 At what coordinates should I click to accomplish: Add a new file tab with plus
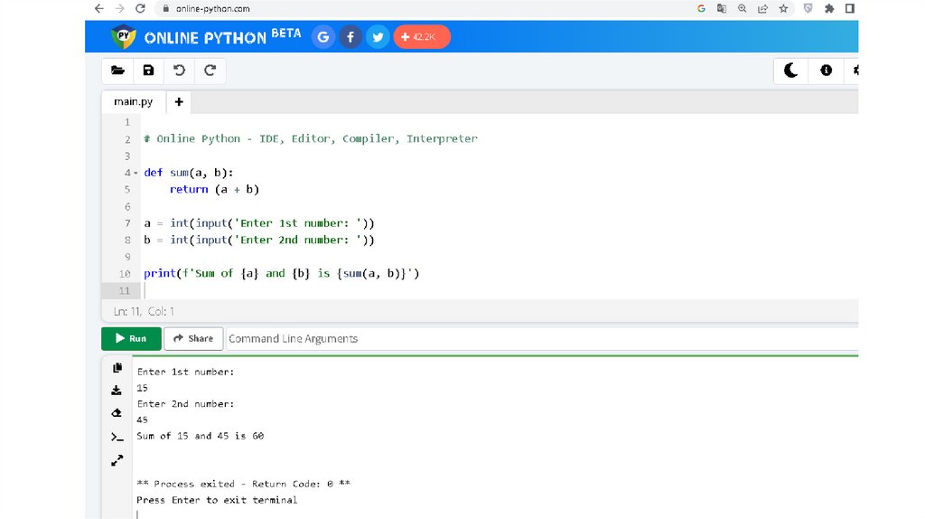point(179,102)
